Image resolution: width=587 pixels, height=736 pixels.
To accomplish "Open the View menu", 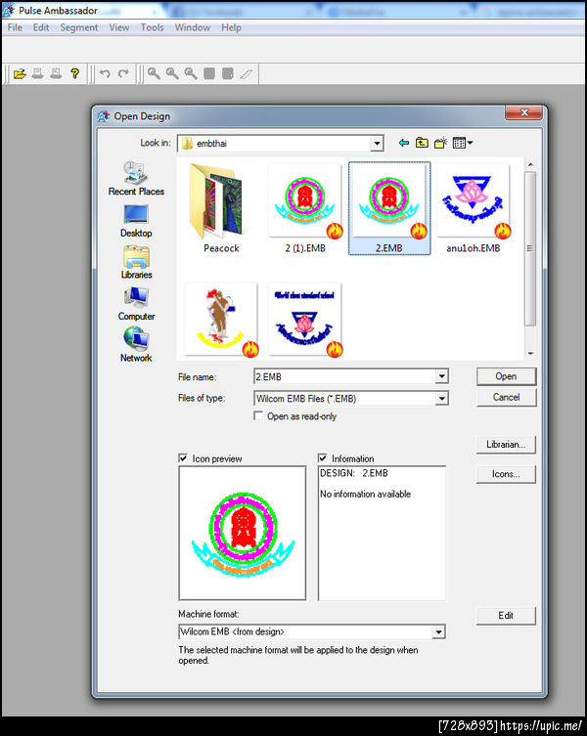I will pos(119,27).
